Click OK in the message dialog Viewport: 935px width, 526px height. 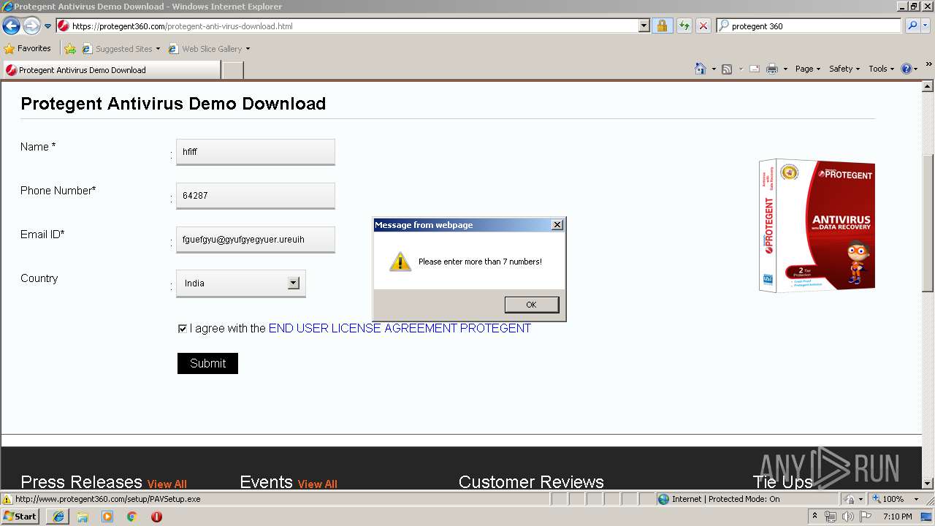pos(531,305)
